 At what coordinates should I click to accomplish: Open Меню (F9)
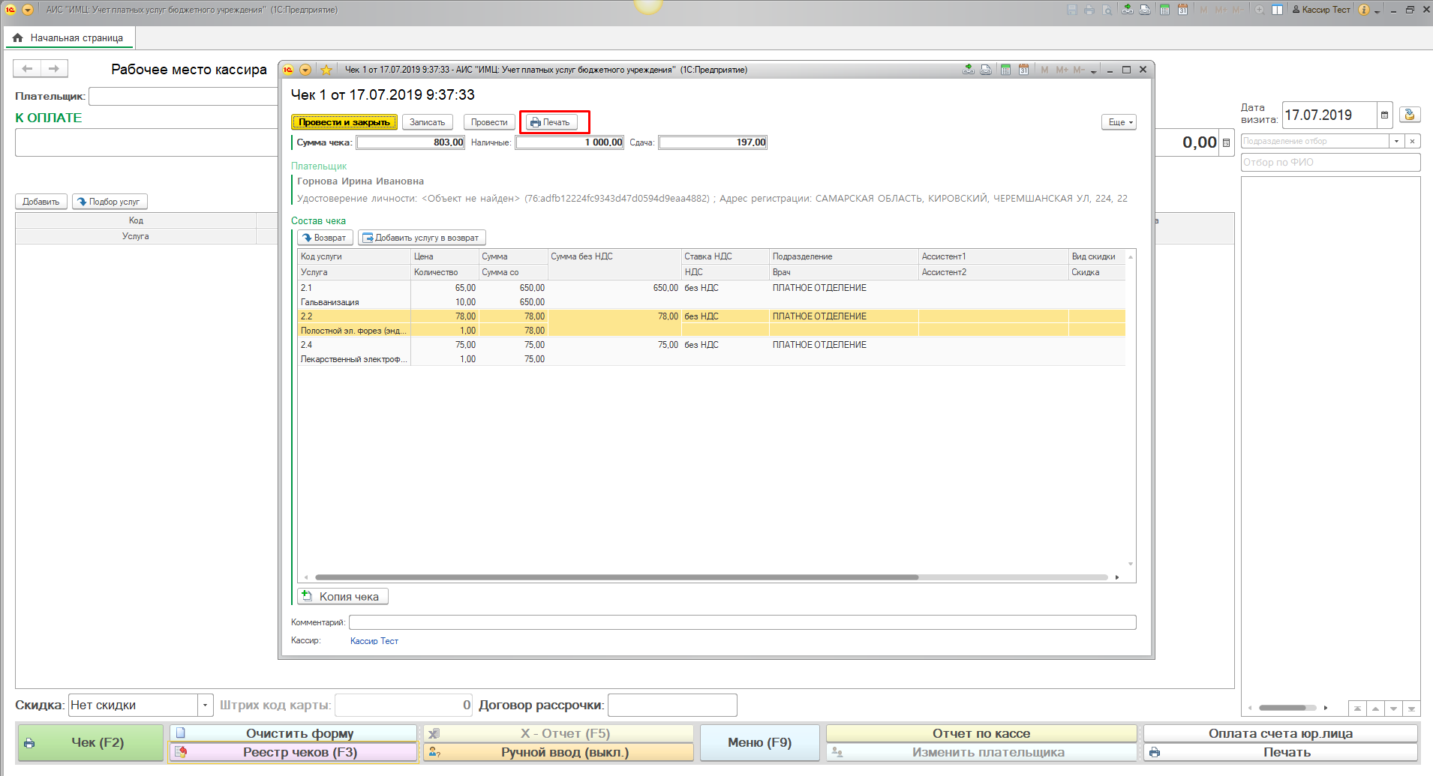[x=759, y=742]
